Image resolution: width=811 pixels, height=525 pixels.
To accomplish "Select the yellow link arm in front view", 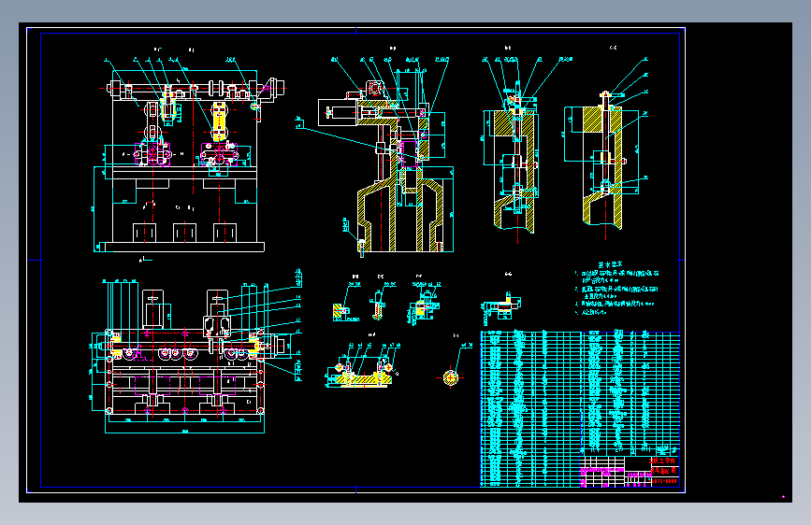I will (219, 122).
